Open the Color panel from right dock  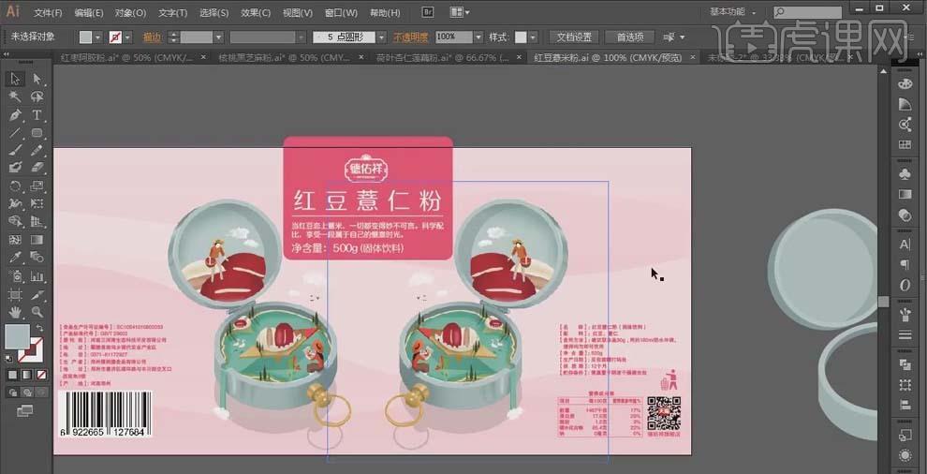click(x=905, y=84)
